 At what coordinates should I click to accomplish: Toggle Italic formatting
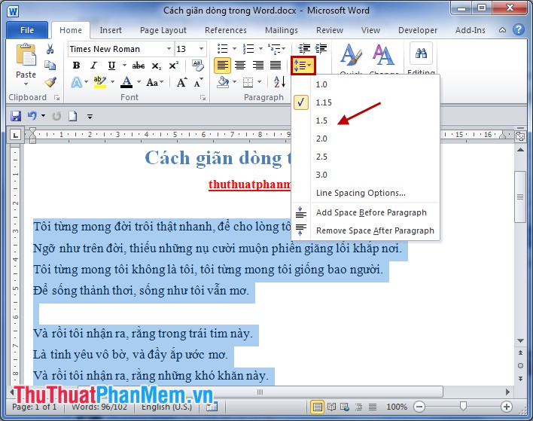[94, 66]
